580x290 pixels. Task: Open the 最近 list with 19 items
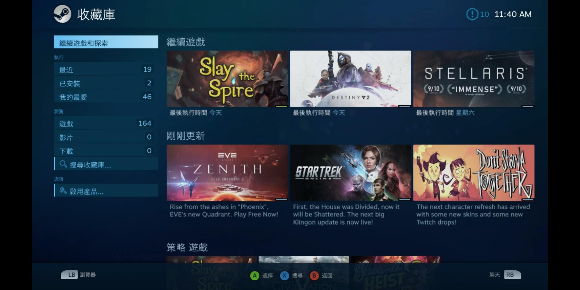[x=106, y=69]
